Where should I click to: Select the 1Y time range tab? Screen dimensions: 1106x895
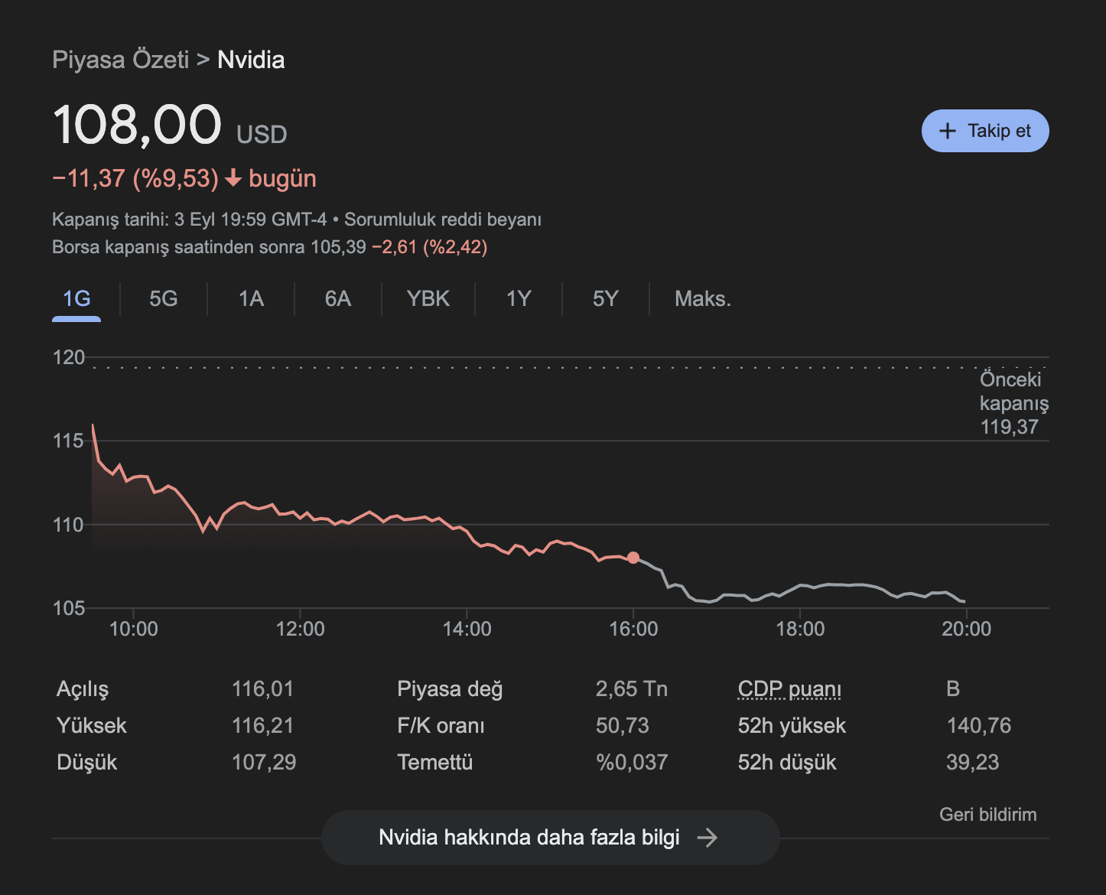coord(519,298)
